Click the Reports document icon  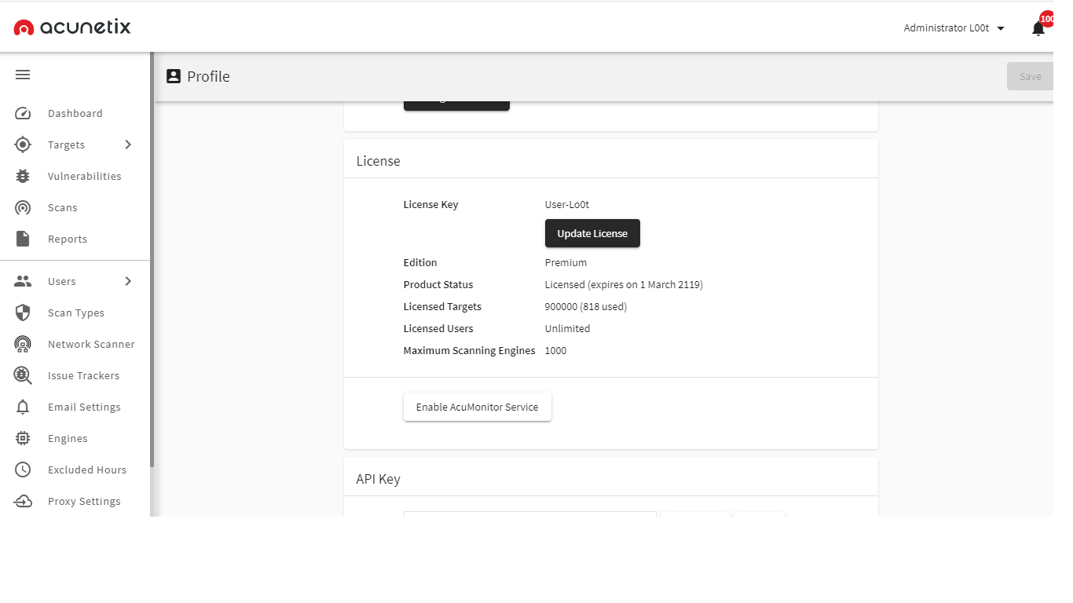[23, 239]
